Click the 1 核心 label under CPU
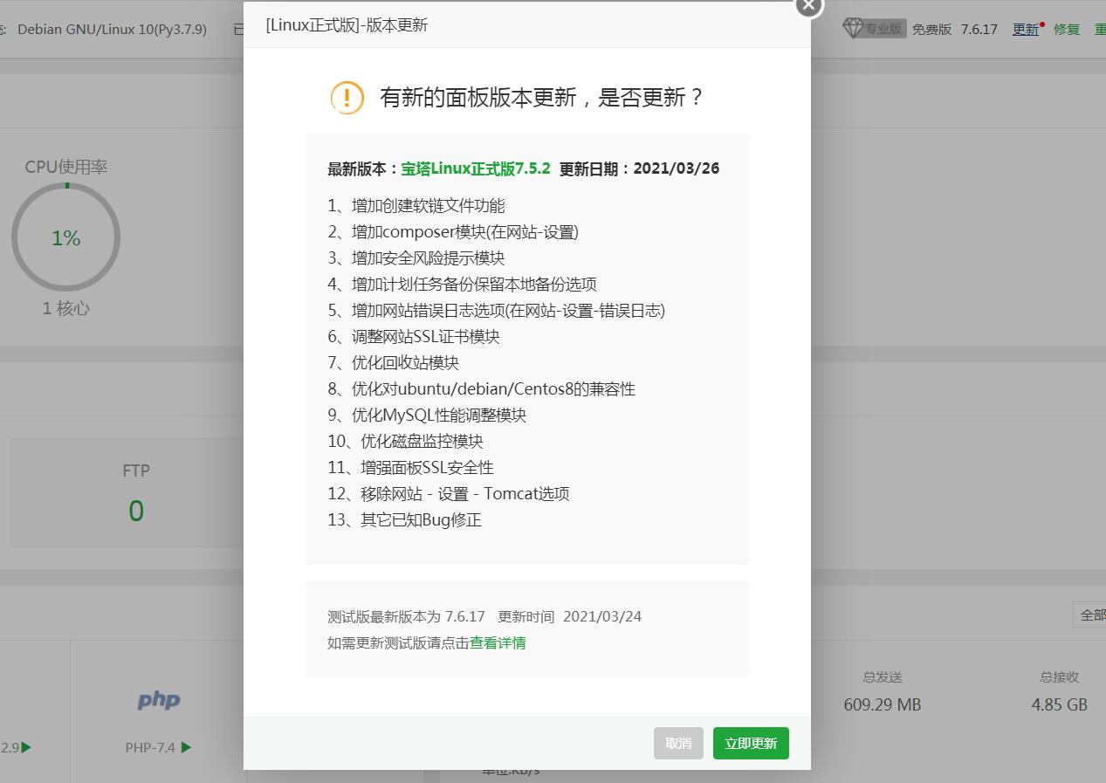Screen dimensions: 1106x783 [66, 308]
